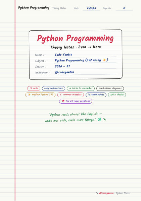The width and height of the screenshot is (141, 201).
Task: Click the "Session :" field label
Action: pyautogui.click(x=41, y=67)
